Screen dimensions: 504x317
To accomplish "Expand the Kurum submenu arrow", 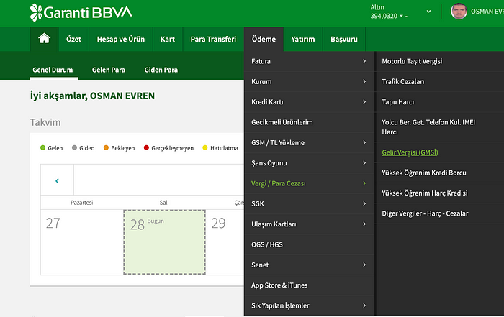I will [364, 81].
